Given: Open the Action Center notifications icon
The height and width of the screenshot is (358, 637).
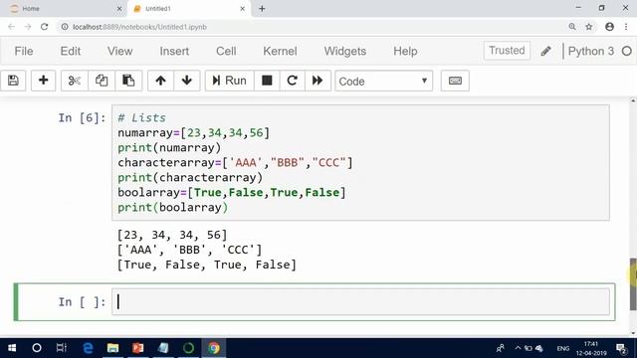Looking at the screenshot, I should click(621, 348).
